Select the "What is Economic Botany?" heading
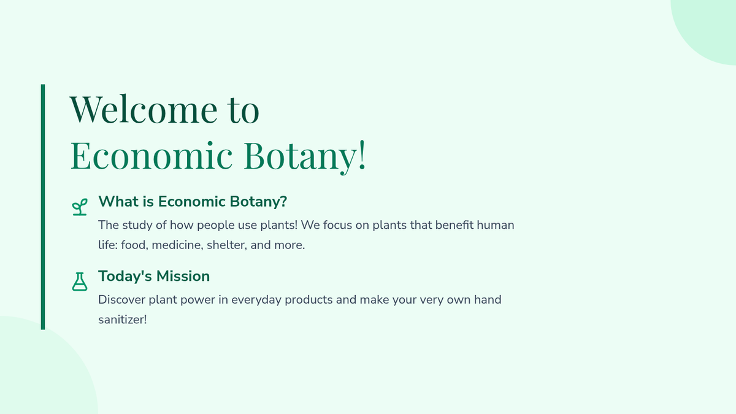Image resolution: width=736 pixels, height=414 pixels. [193, 202]
